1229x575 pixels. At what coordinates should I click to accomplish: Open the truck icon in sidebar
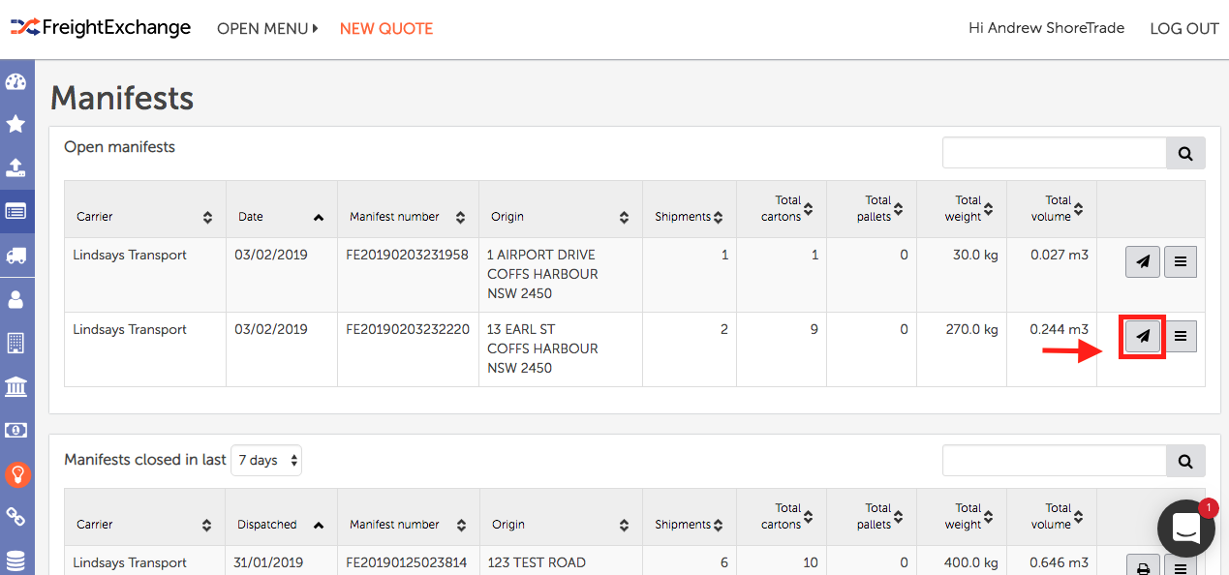[15, 256]
